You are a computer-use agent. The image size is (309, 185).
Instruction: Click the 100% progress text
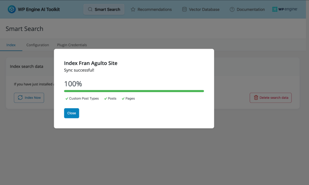point(73,84)
